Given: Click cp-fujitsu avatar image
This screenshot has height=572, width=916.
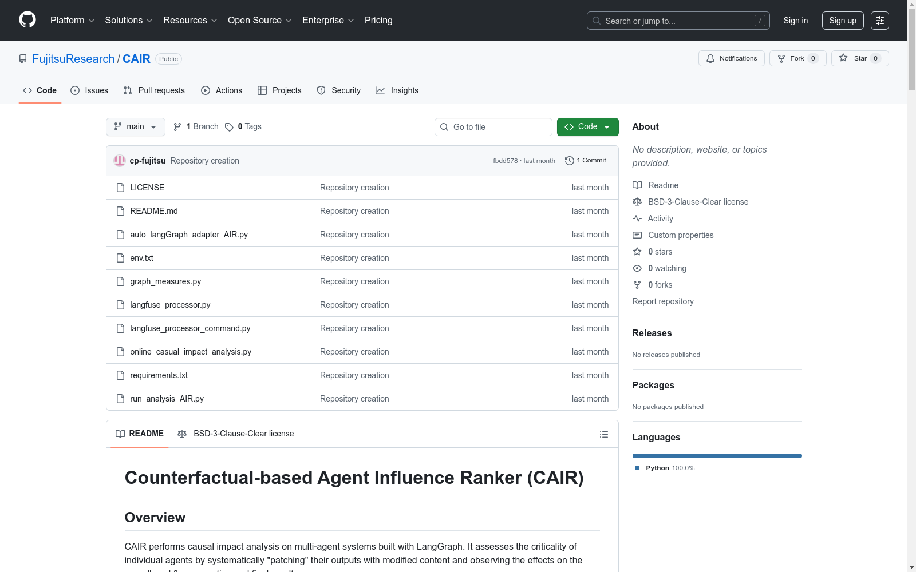Looking at the screenshot, I should (x=120, y=161).
